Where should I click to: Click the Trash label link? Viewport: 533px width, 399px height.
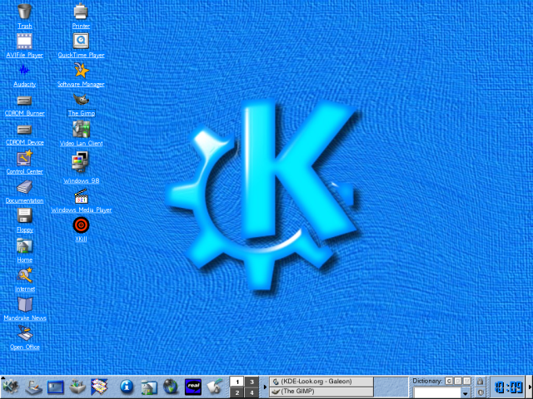pos(24,26)
